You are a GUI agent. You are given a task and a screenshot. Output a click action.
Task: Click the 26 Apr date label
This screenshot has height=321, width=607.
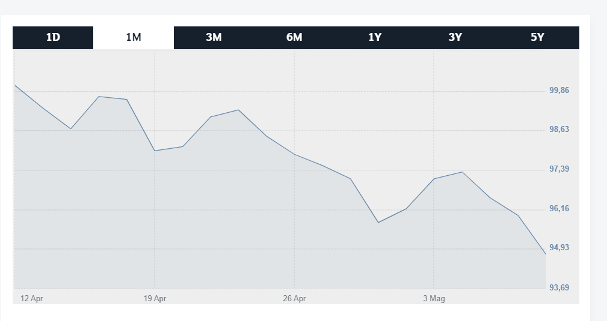(x=294, y=298)
